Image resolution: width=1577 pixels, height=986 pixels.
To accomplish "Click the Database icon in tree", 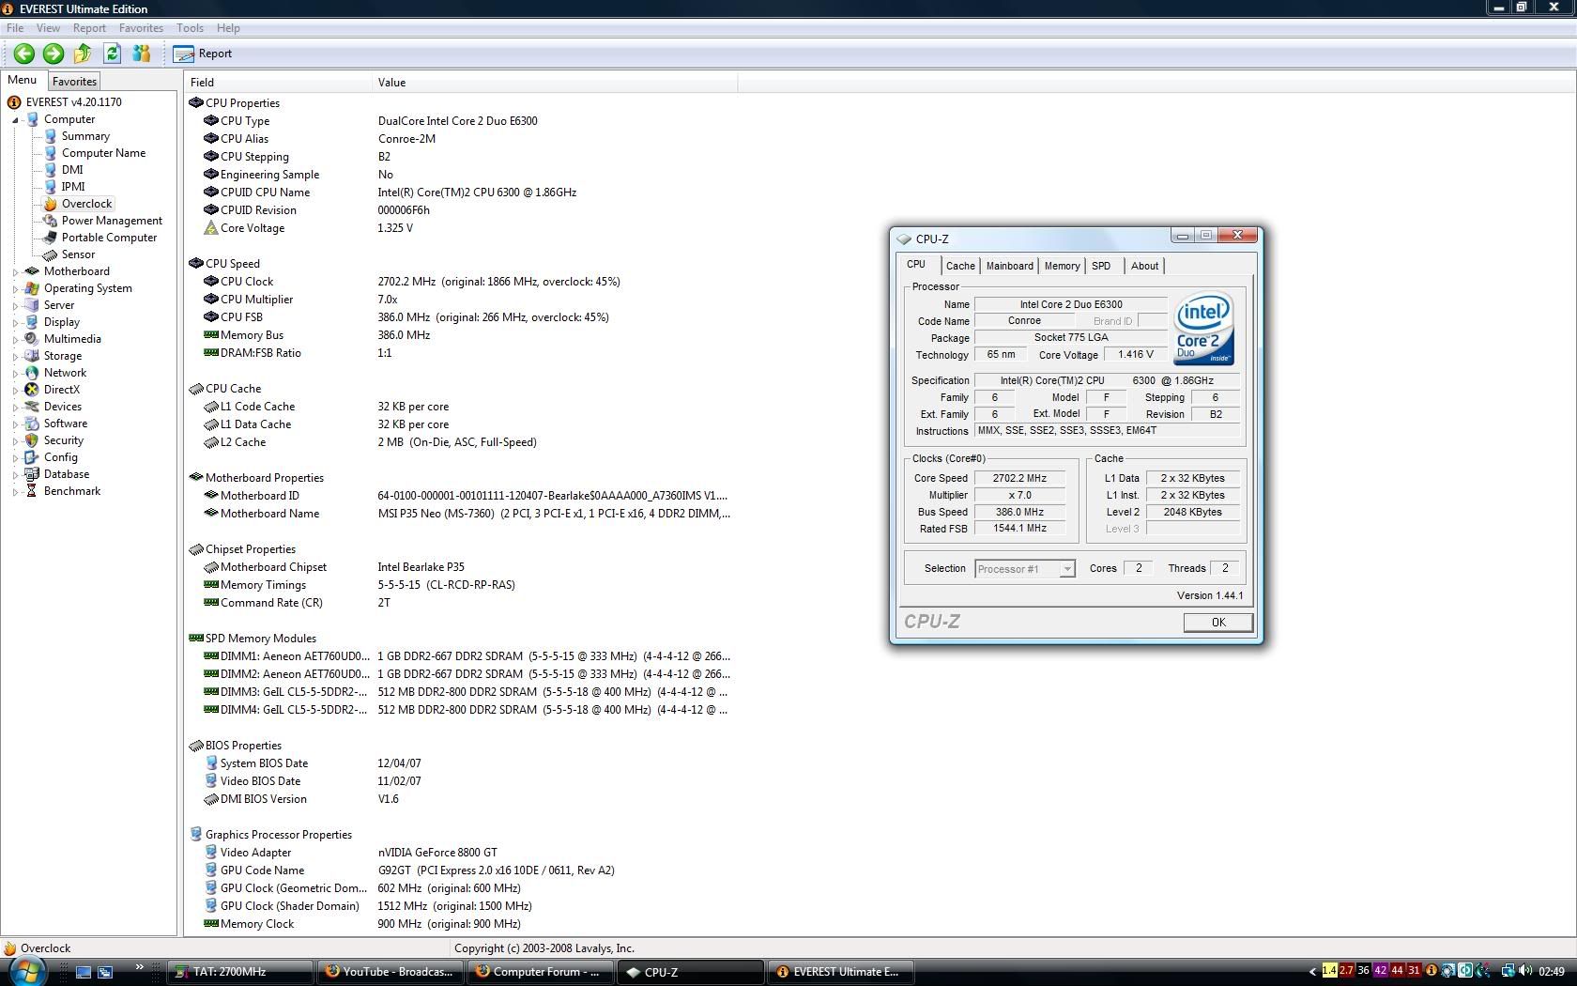I will coord(32,474).
